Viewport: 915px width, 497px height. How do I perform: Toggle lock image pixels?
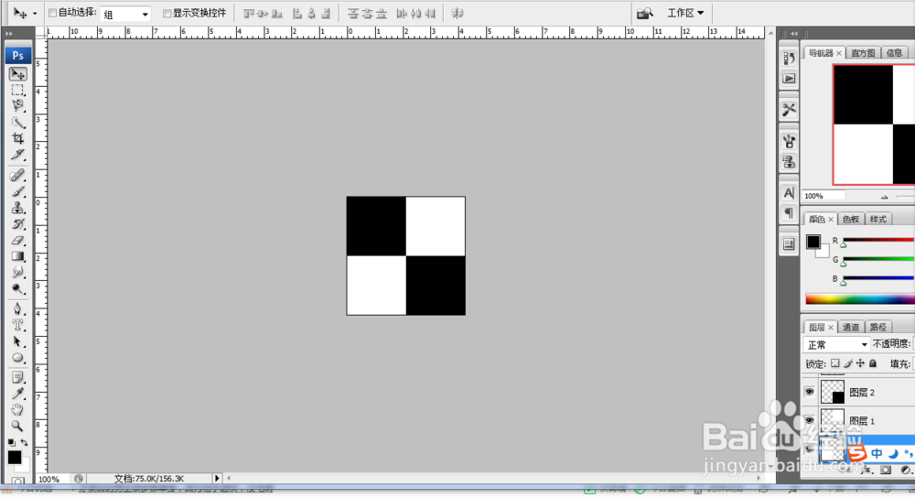pyautogui.click(x=848, y=363)
